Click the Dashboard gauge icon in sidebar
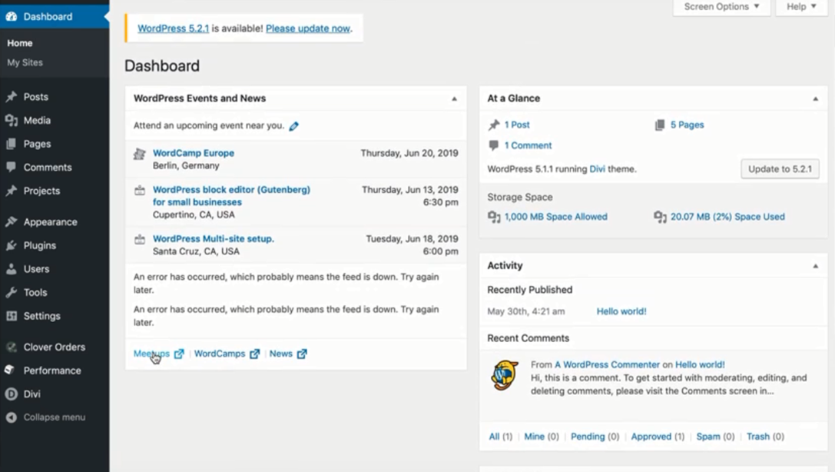 pos(12,16)
